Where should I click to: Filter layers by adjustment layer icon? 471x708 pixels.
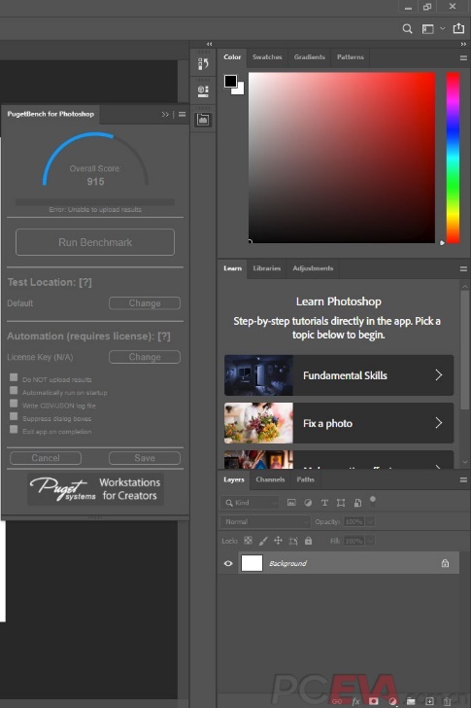click(308, 503)
